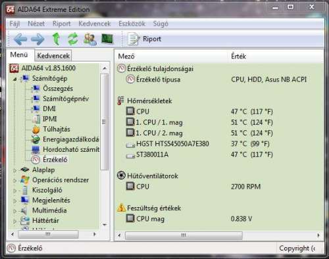329x259 pixels.
Task: Open the green monitor diagnostics icon
Action: [107, 39]
